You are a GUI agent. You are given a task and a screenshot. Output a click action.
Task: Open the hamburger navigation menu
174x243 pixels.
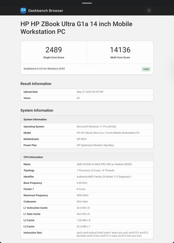149,11
